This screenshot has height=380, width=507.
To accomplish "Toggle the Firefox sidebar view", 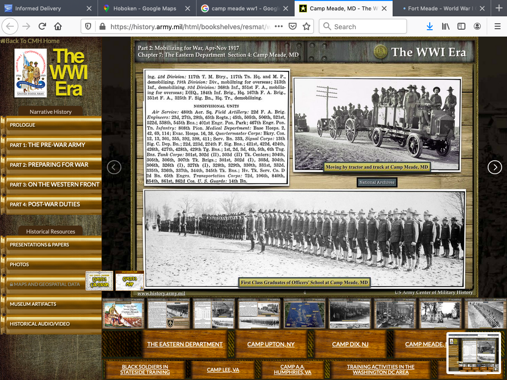I will pyautogui.click(x=461, y=26).
